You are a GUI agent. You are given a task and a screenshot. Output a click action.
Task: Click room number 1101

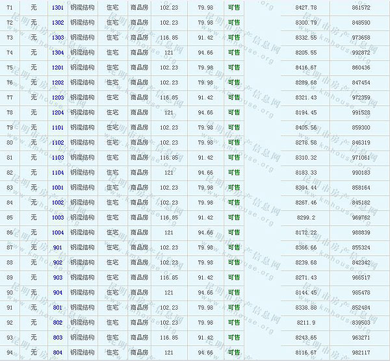coord(58,127)
